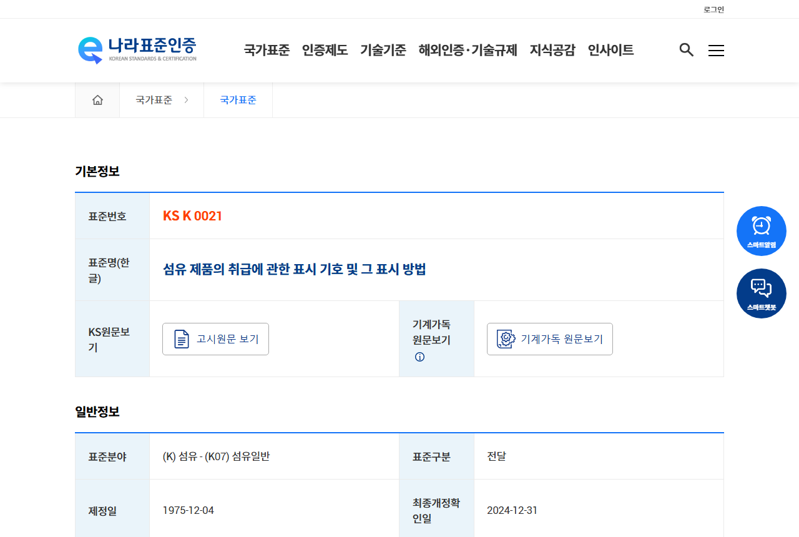
Task: Select the blue 국가표준 breadcrumb item
Action: point(238,100)
